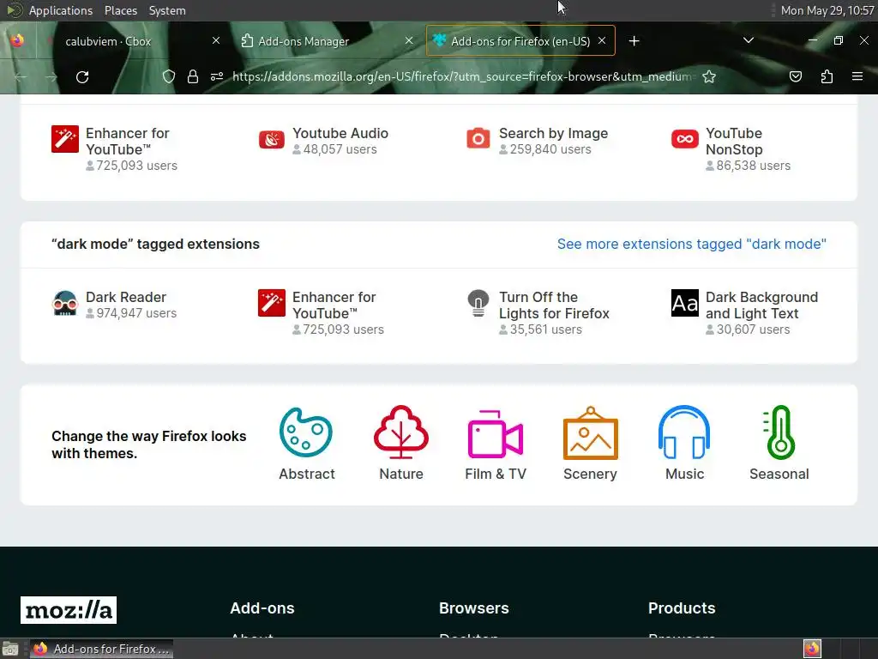Select the Add-ons for Firefox (en-US) tab

pyautogui.click(x=520, y=41)
